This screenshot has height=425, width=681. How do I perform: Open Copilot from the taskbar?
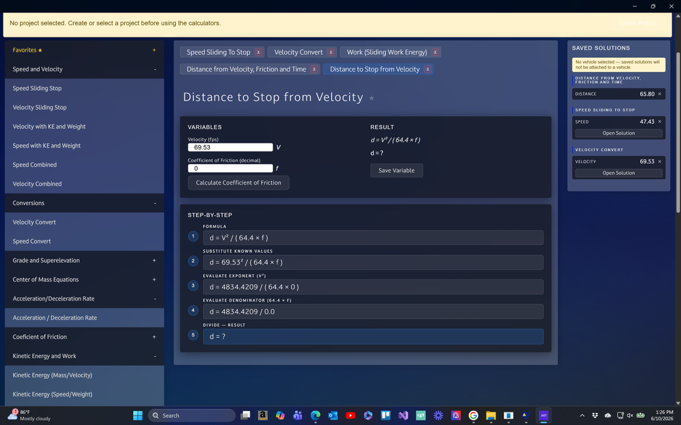(x=280, y=415)
